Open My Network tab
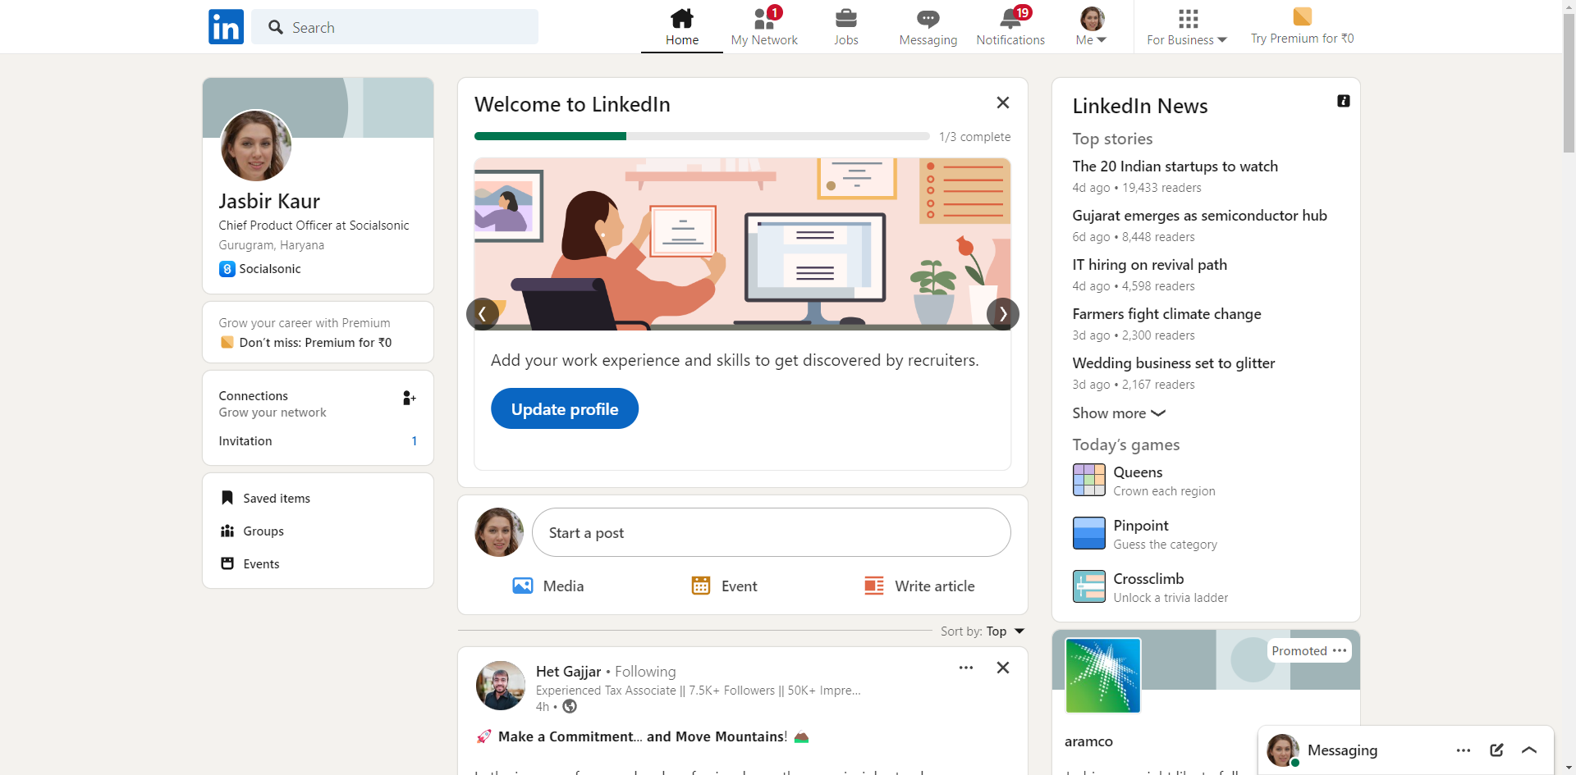The height and width of the screenshot is (775, 1576). click(764, 27)
